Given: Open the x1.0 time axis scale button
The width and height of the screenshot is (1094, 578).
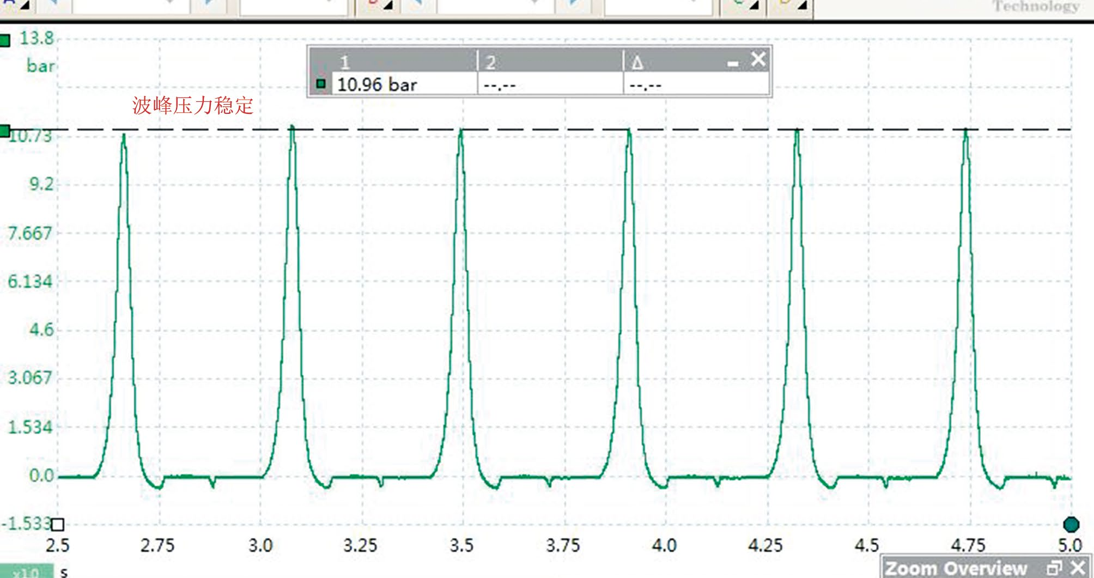Looking at the screenshot, I should (26, 571).
